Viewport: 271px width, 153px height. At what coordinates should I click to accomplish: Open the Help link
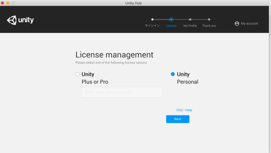pos(189,110)
